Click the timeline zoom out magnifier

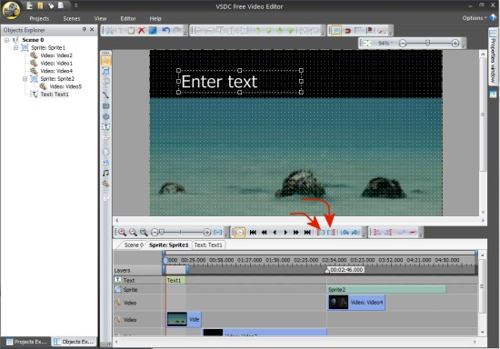pyautogui.click(x=133, y=233)
